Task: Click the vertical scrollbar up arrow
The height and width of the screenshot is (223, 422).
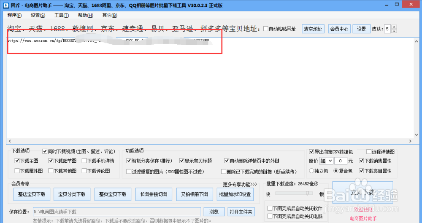Action: (x=417, y=41)
